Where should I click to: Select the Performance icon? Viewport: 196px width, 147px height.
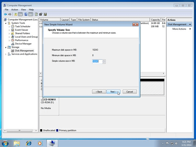click(x=13, y=40)
